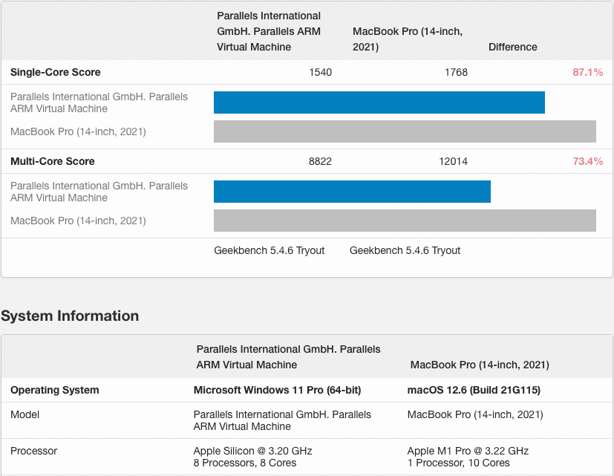This screenshot has width=614, height=476.
Task: Click the gray Multi-Core MacBook Pro bar
Action: pyautogui.click(x=405, y=221)
